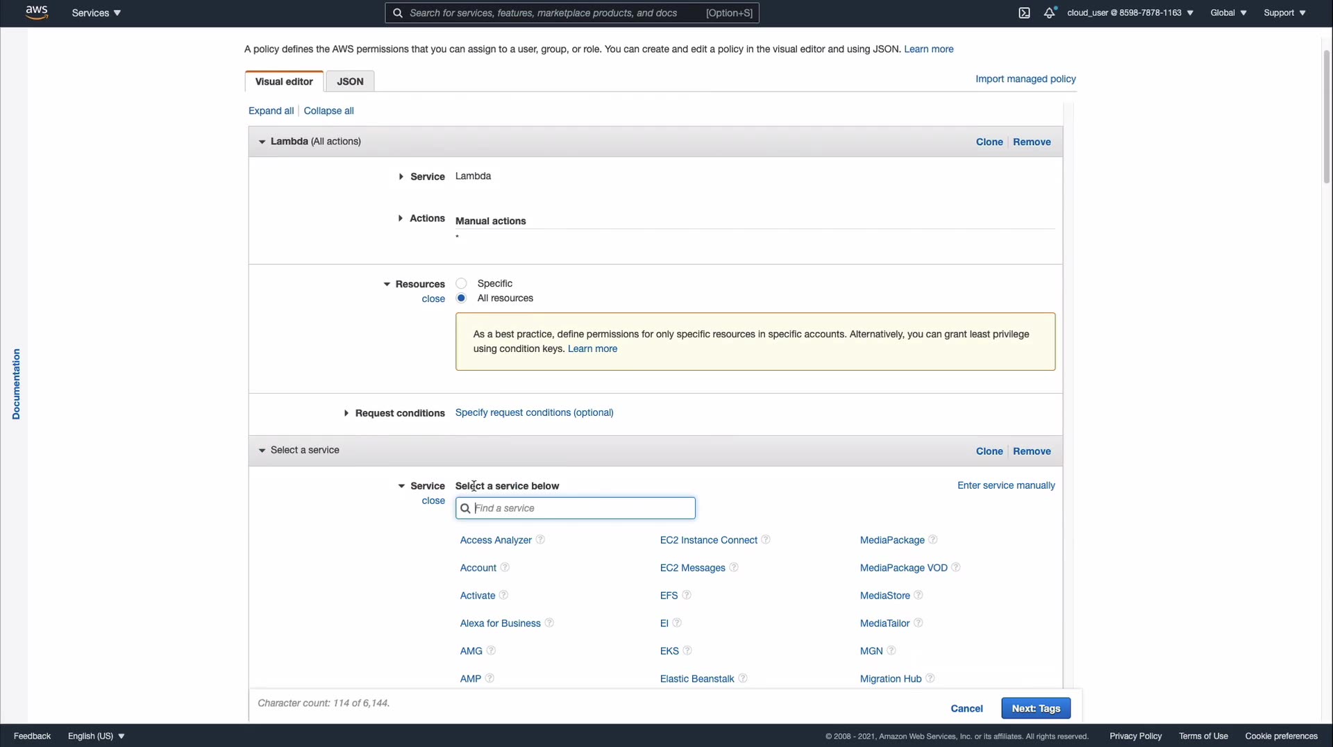Switch to the JSON tab
This screenshot has width=1333, height=747.
(350, 81)
